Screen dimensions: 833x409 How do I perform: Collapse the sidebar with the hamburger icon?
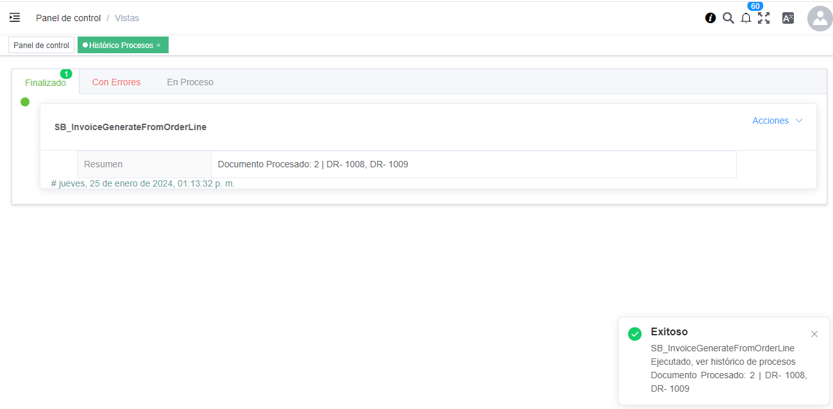(15, 18)
